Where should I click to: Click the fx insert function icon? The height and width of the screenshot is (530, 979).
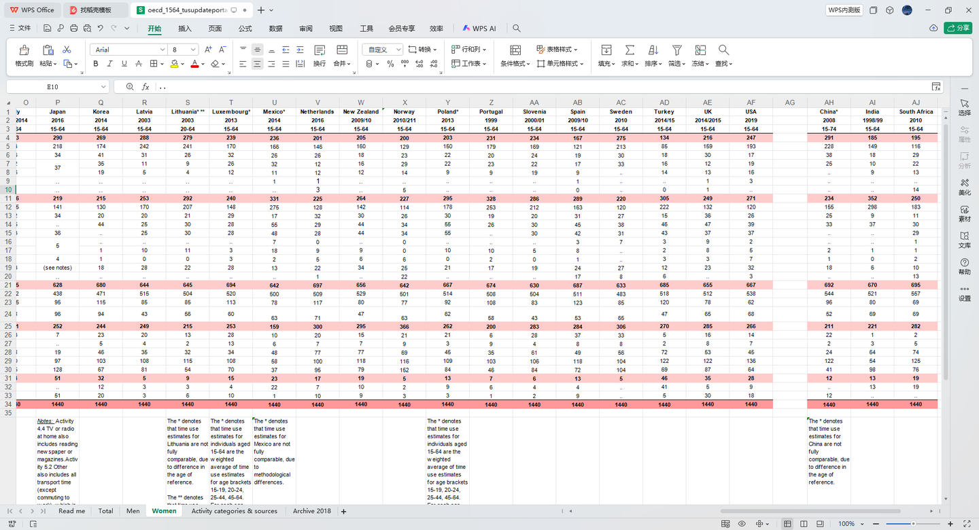(x=145, y=87)
